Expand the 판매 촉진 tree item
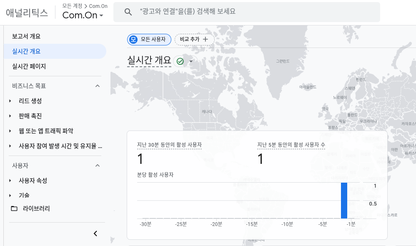The height and width of the screenshot is (246, 416). pyautogui.click(x=10, y=116)
